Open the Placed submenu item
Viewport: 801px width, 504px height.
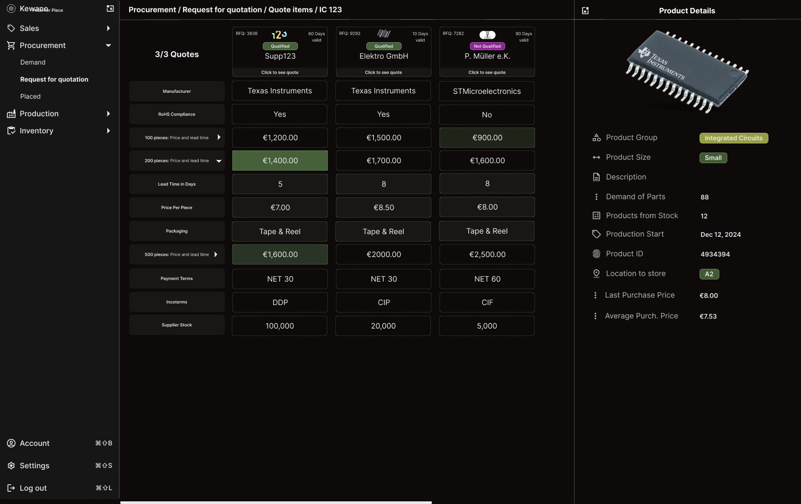coord(30,97)
